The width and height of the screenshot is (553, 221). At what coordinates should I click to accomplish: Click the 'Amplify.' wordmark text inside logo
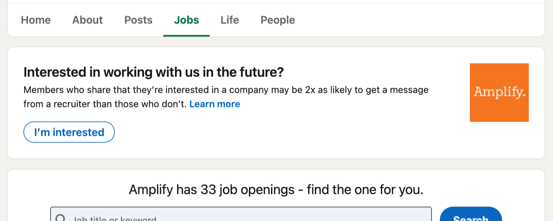pos(500,92)
